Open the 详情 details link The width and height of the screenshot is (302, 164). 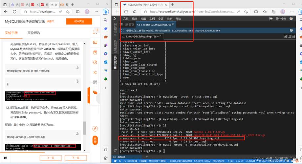pyautogui.click(x=50, y=21)
